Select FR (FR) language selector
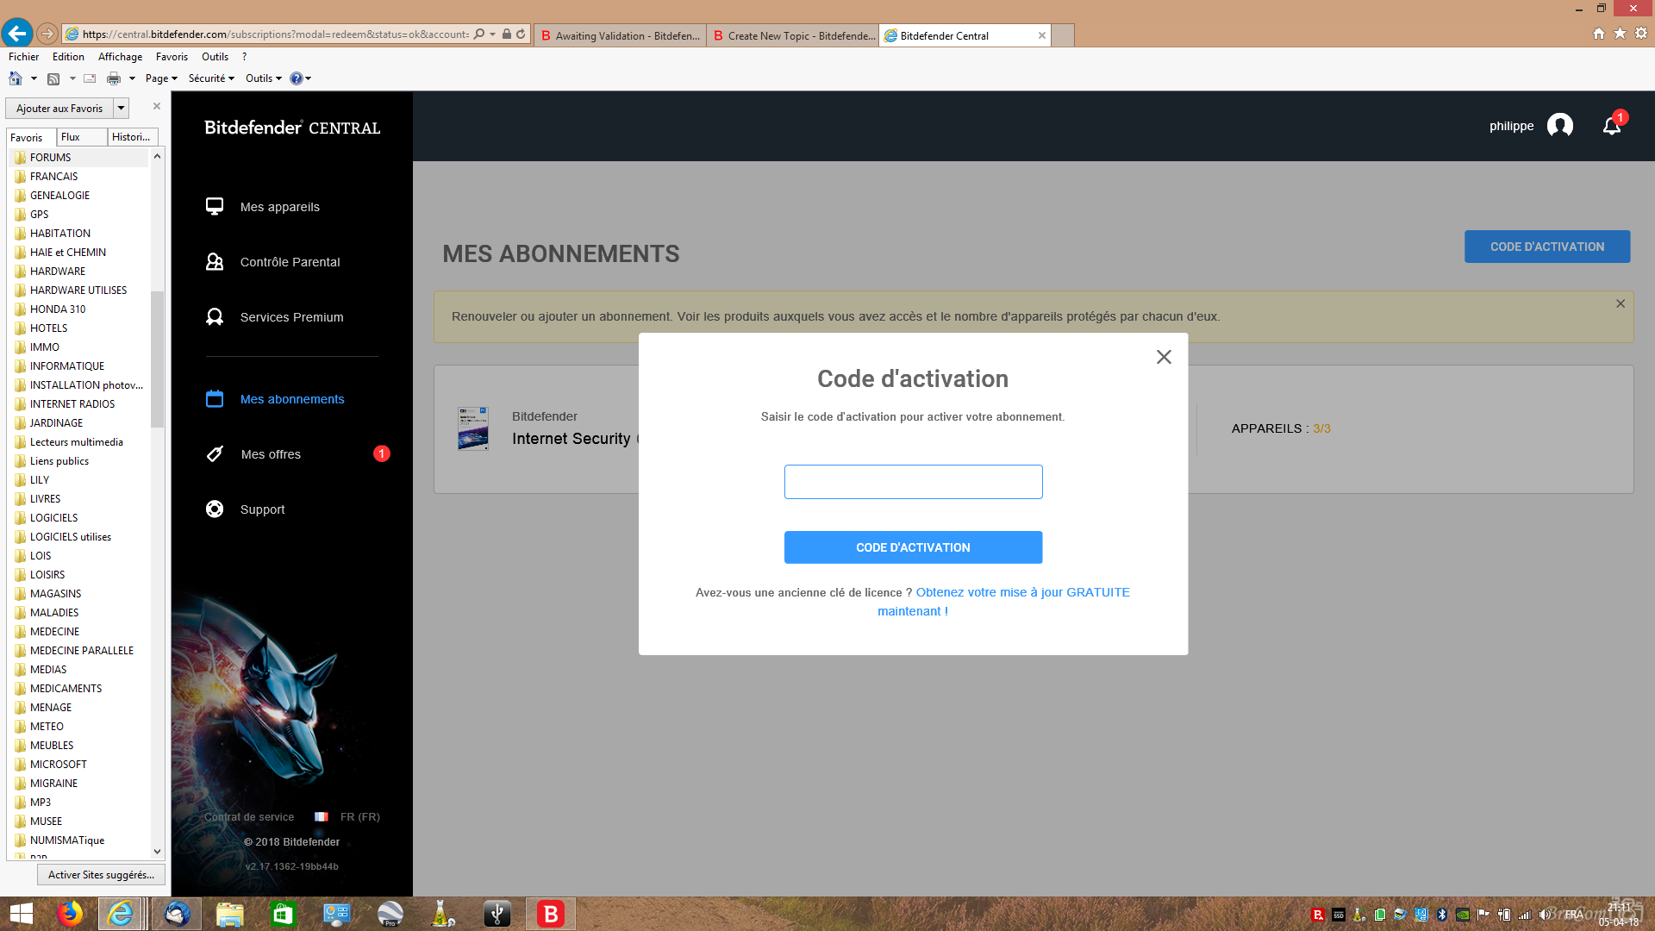Image resolution: width=1655 pixels, height=931 pixels. point(347,817)
